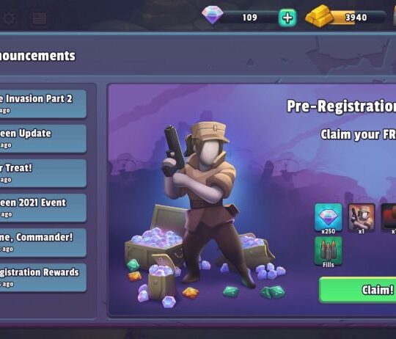Image resolution: width=396 pixels, height=339 pixels.
Task: Click the Pre-Registration banner title
Action: pyautogui.click(x=341, y=106)
